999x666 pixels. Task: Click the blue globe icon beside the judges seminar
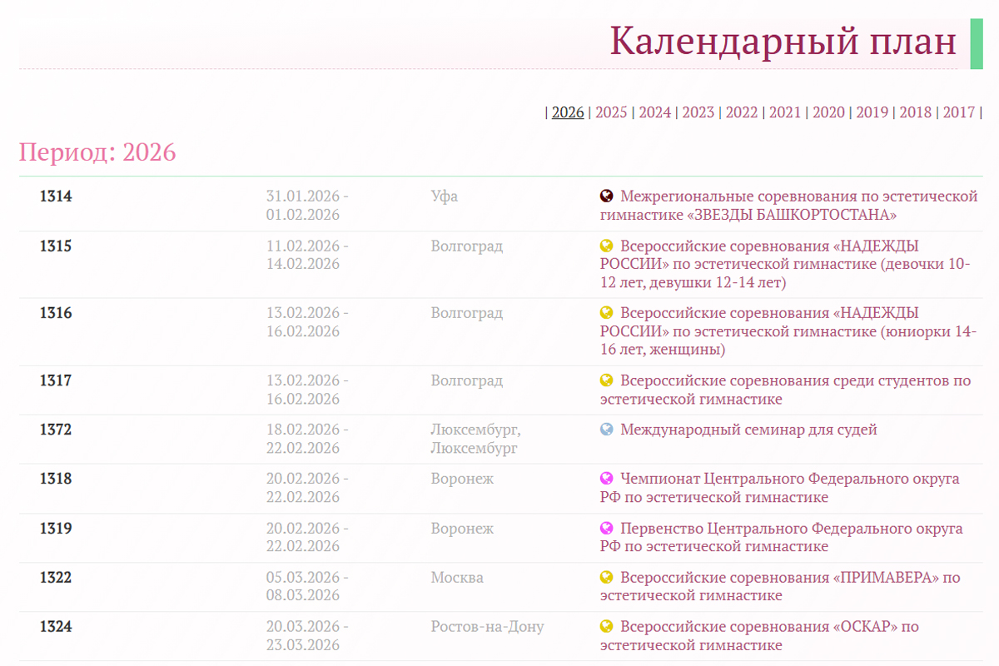tap(607, 430)
